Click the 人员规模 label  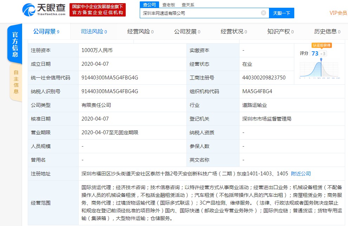tap(41, 146)
